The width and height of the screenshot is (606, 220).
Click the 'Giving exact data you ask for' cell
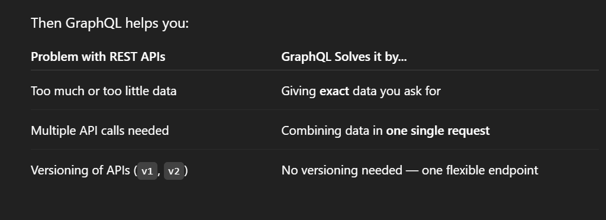(361, 91)
